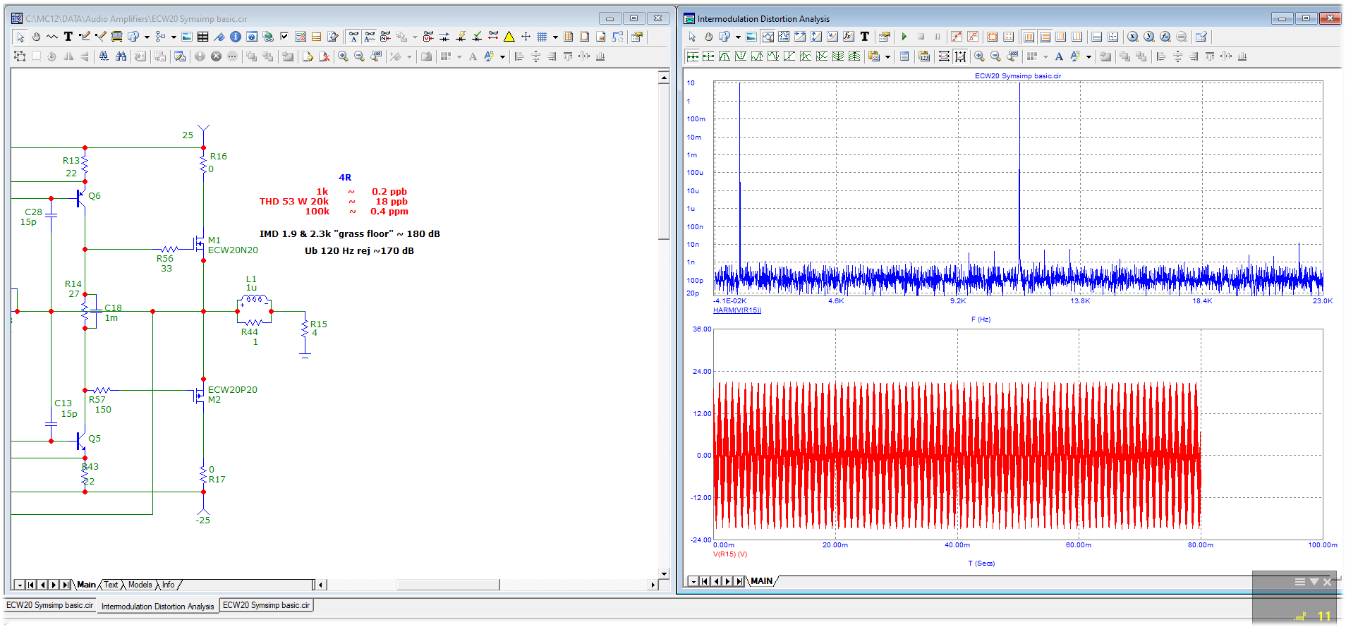Click next page arrow in analysis tab bar

point(727,581)
